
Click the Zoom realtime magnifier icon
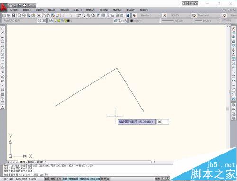(83, 15)
